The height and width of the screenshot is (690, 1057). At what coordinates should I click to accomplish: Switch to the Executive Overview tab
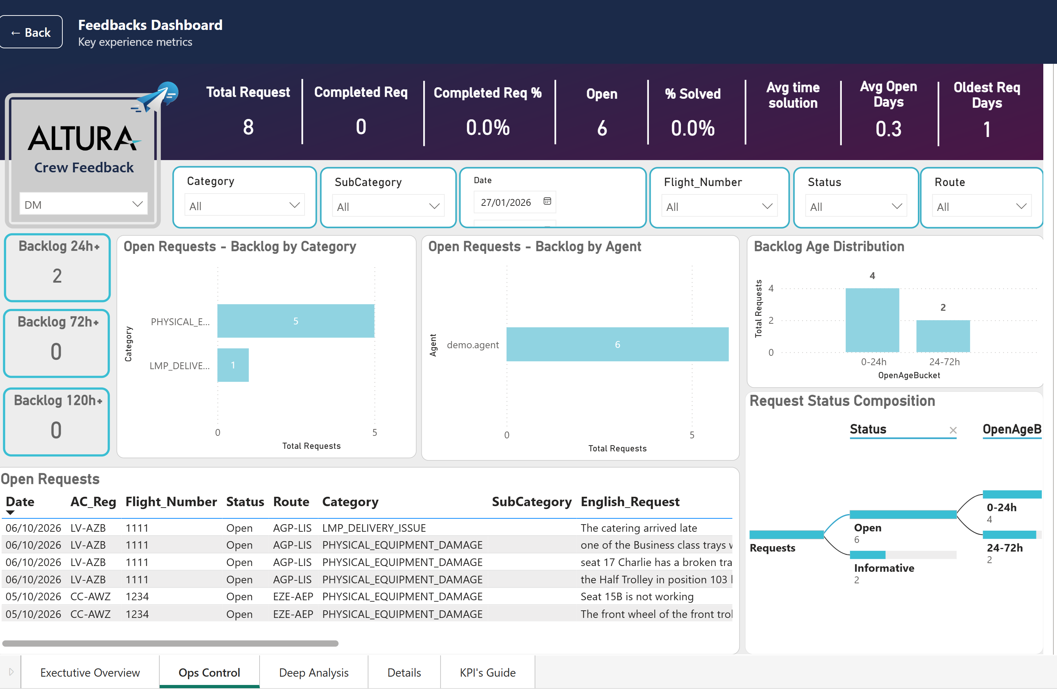click(x=90, y=672)
